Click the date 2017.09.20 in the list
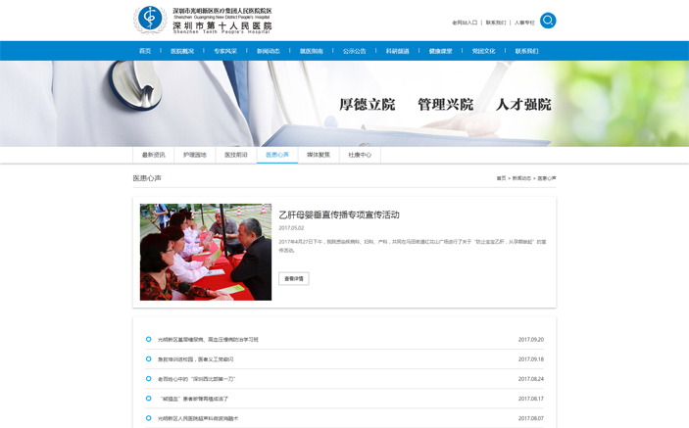 (531, 339)
